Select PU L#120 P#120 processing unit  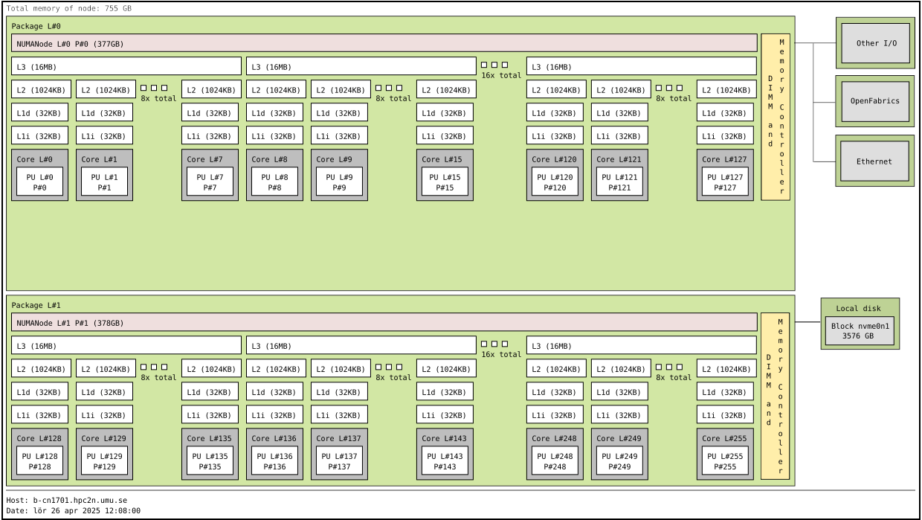click(x=555, y=182)
